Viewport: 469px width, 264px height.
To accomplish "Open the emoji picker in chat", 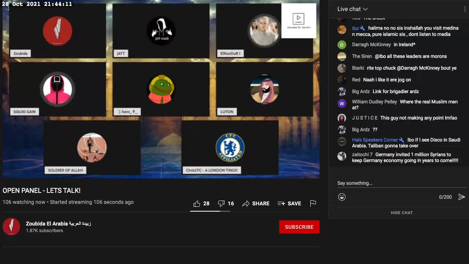I will click(342, 197).
